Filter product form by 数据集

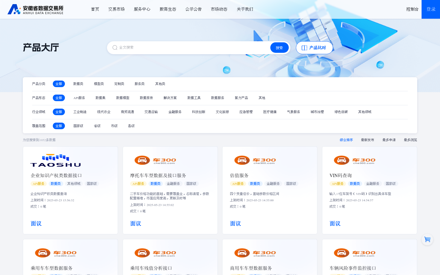[100, 98]
